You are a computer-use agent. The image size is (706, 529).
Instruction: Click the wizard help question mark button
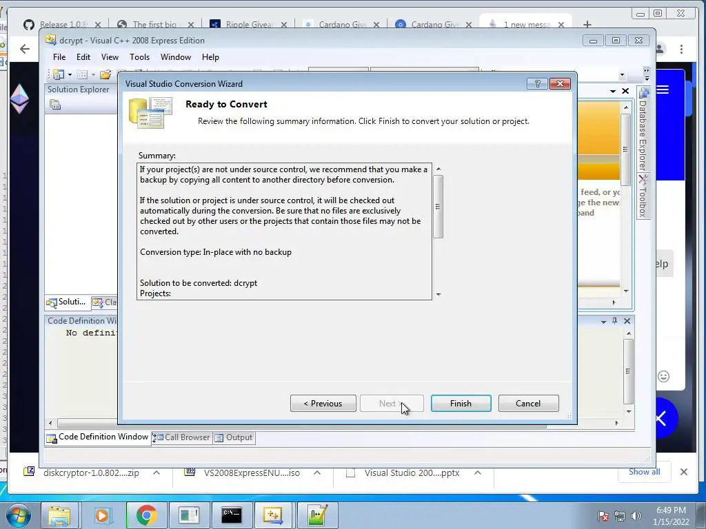(x=537, y=83)
